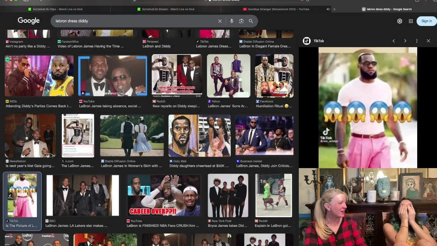
Task: Select the lebron dress diddy Google Search tab
Action: point(387,9)
